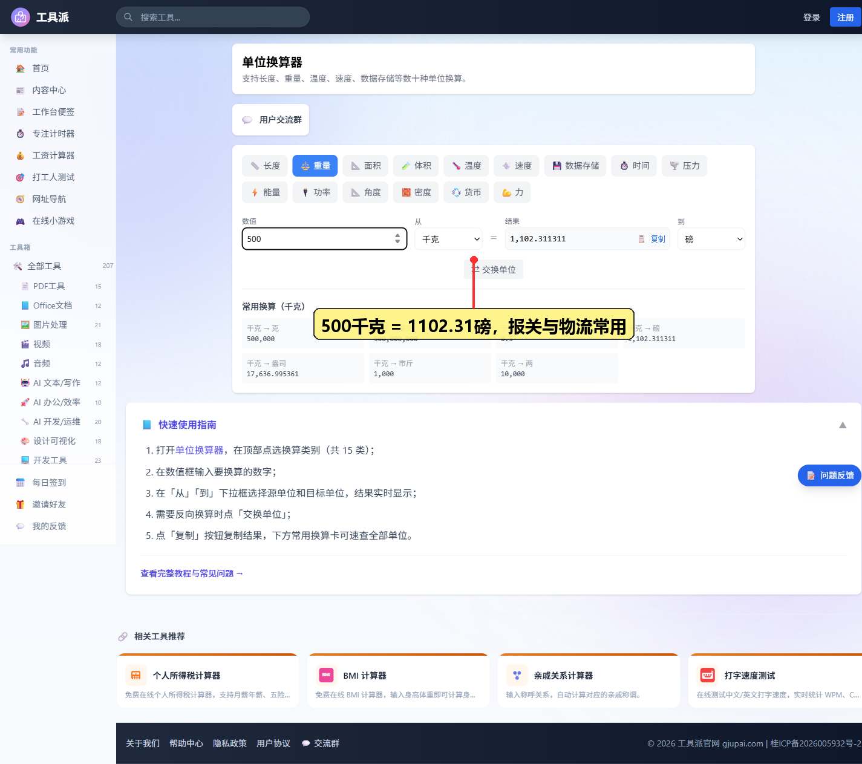Click the 千克→克 conversion card
Screen dimensions: 862x764
tap(303, 333)
